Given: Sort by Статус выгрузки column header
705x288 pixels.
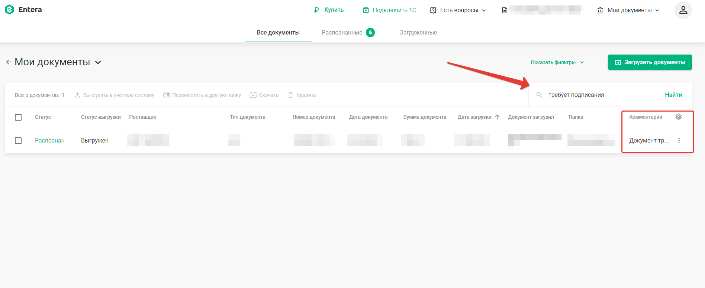Looking at the screenshot, I should [101, 117].
